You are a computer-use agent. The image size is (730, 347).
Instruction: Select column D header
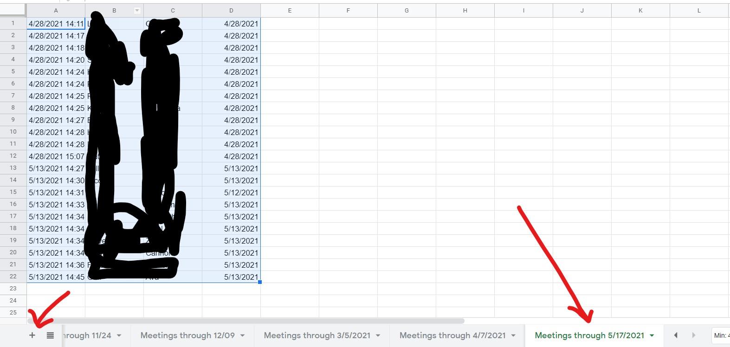click(231, 11)
